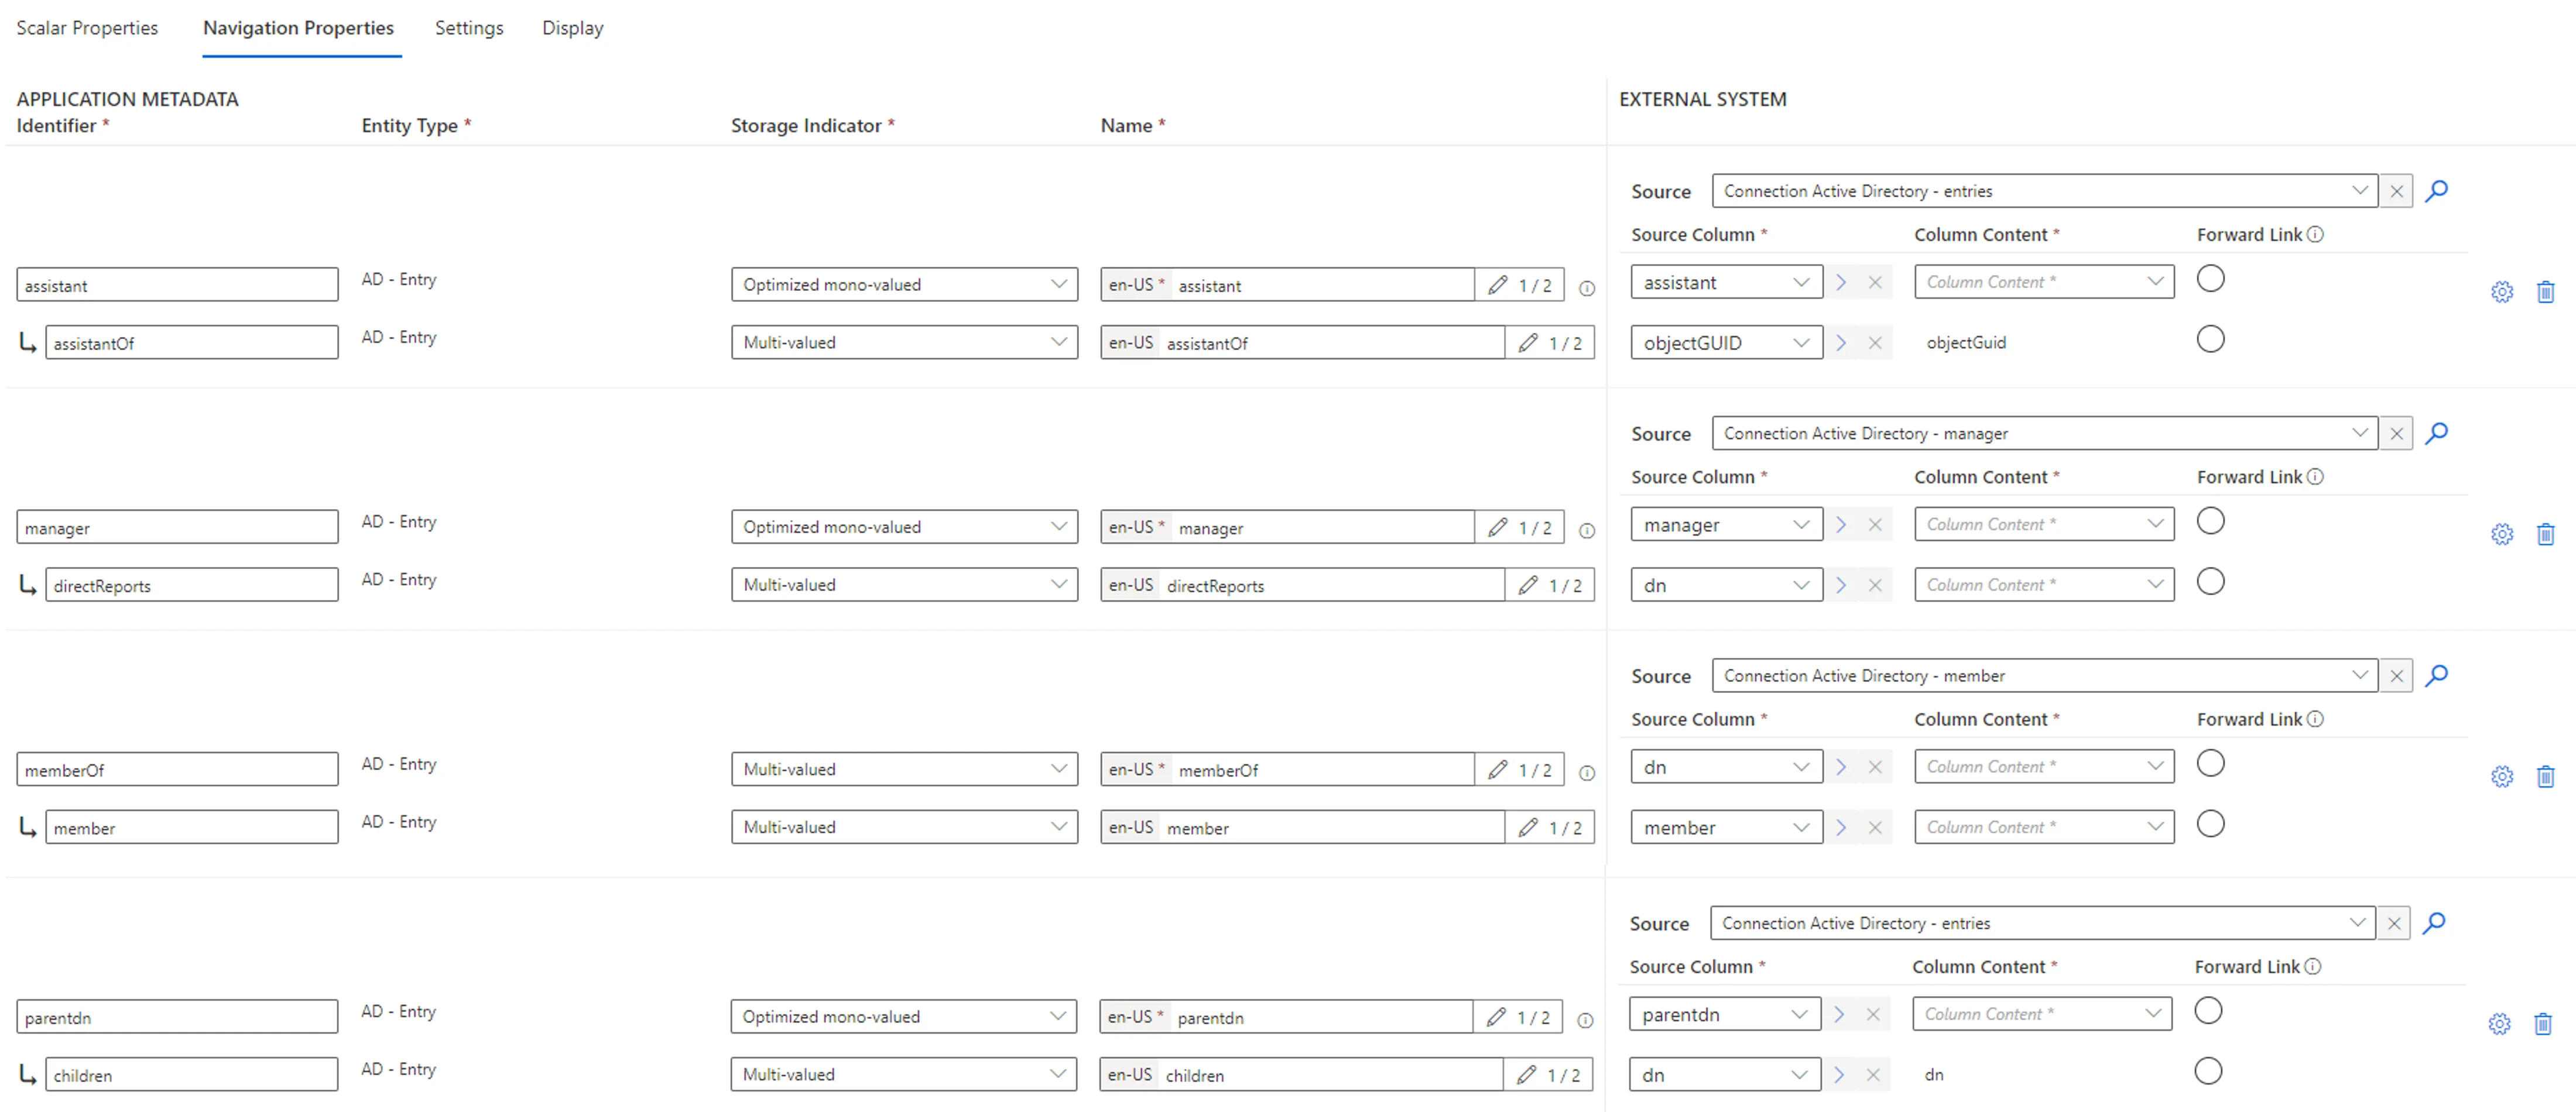The image size is (2576, 1112).
Task: Switch to the Scalar Properties tab
Action: tap(87, 28)
